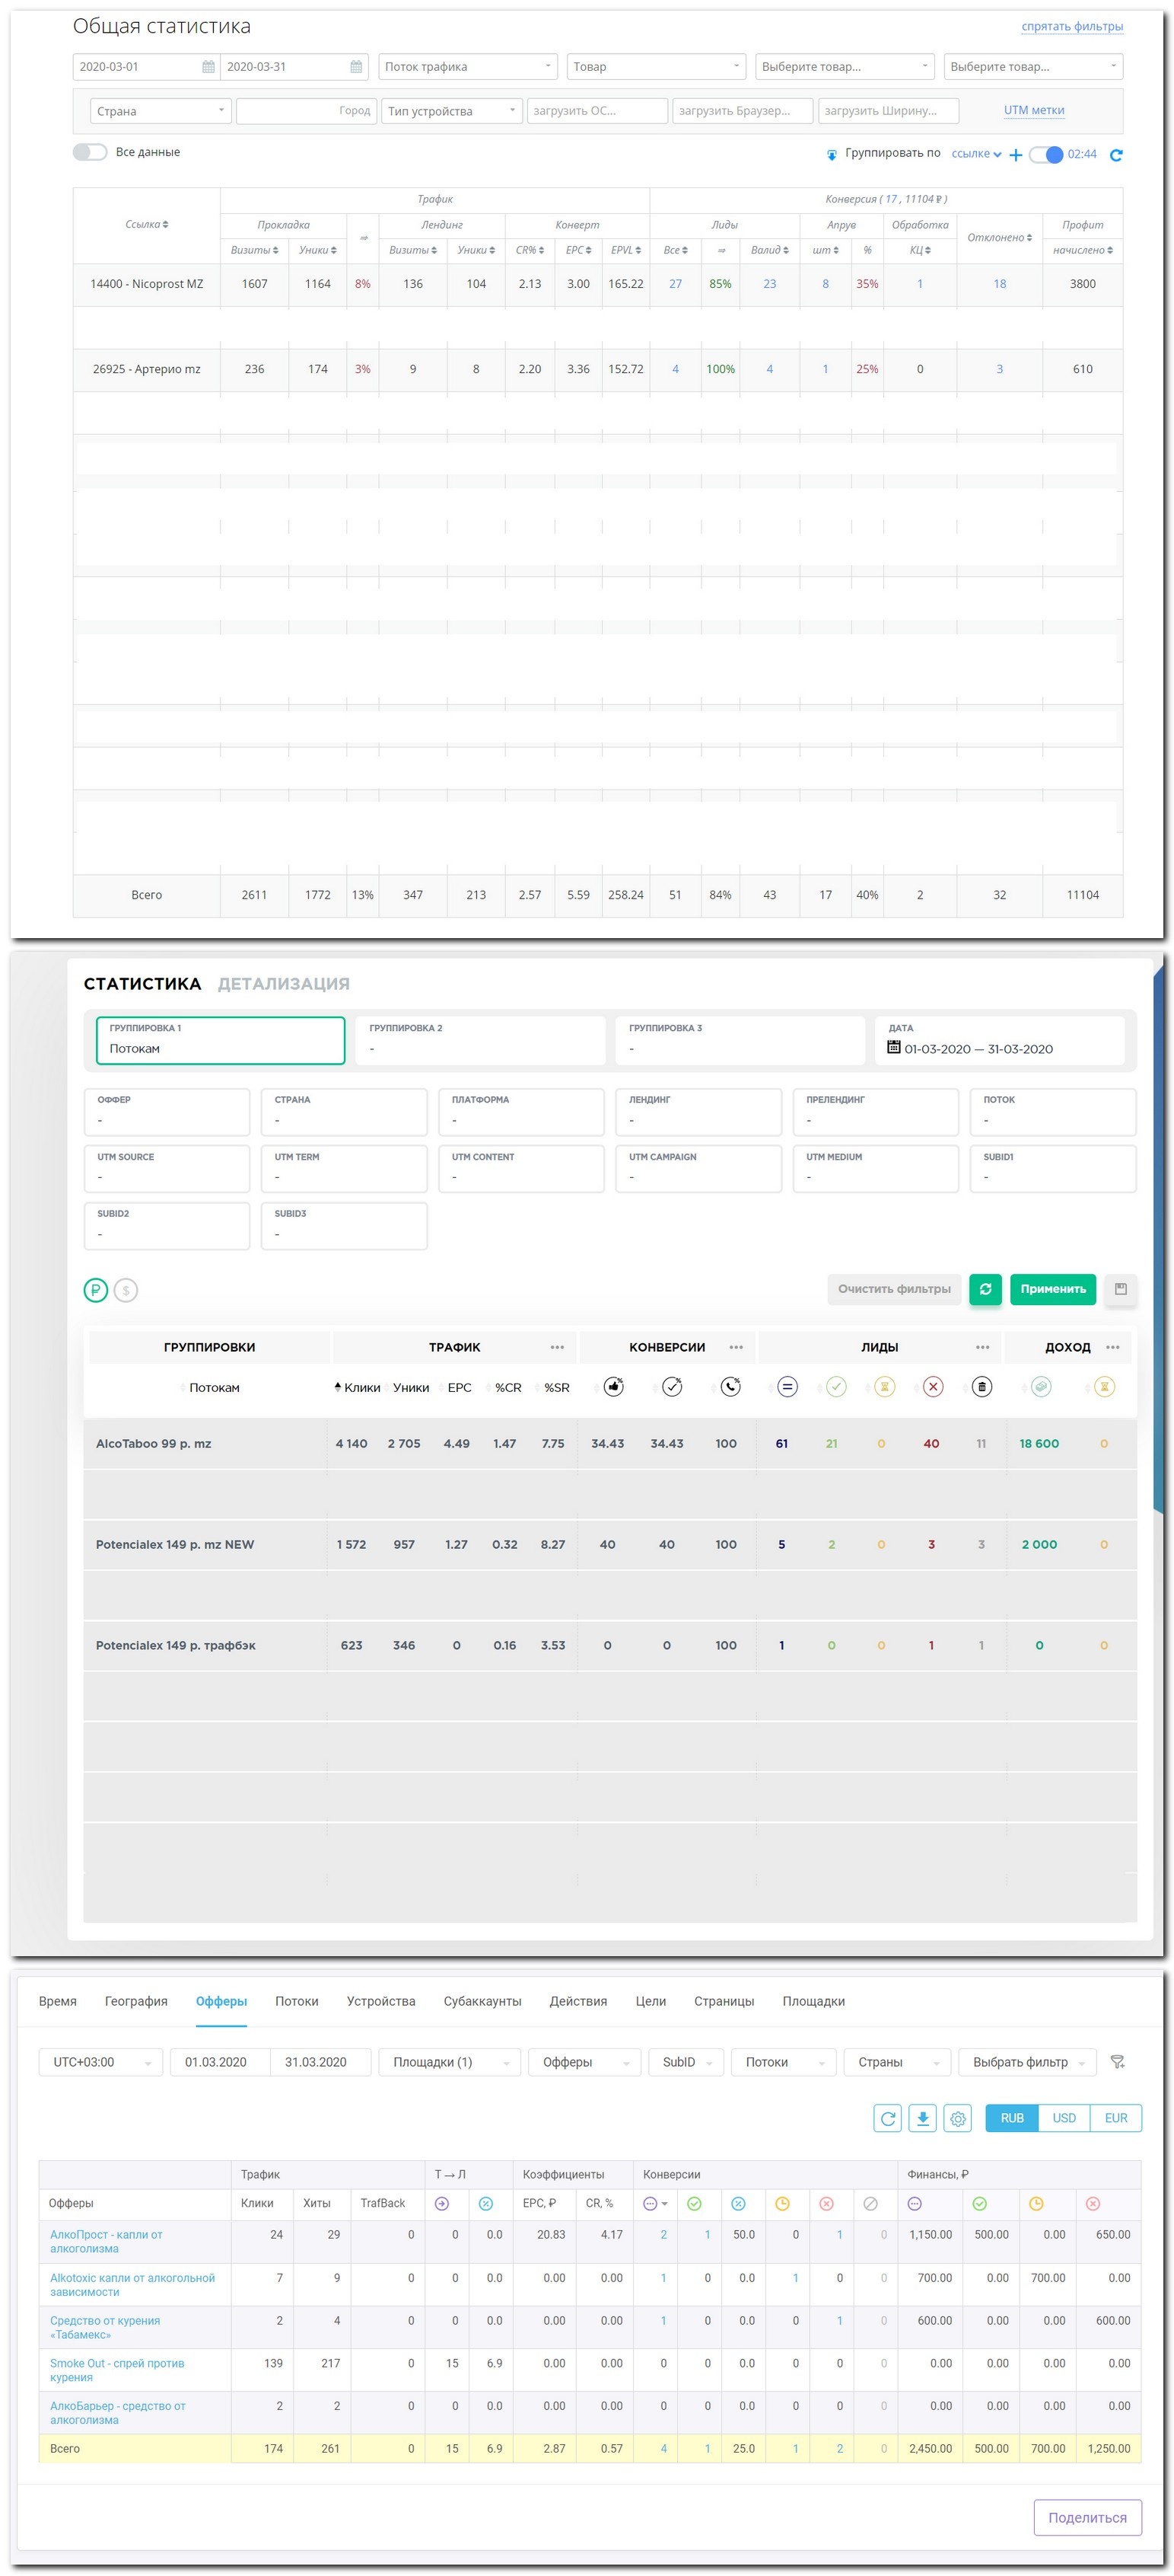This screenshot has width=1174, height=2576.
Task: Click the "Город" input field
Action: point(306,111)
